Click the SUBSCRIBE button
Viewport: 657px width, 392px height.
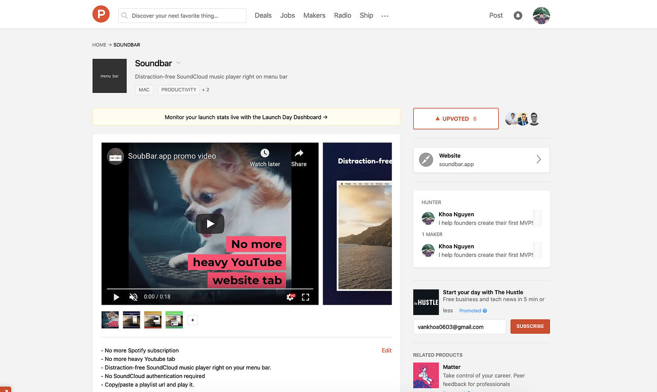pos(530,327)
